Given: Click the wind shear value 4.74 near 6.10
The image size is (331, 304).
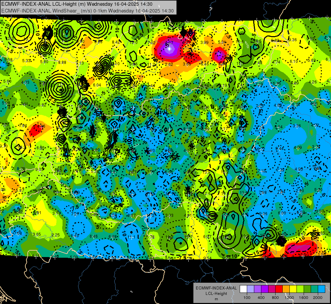Looking at the screenshot, I should coord(276,62).
